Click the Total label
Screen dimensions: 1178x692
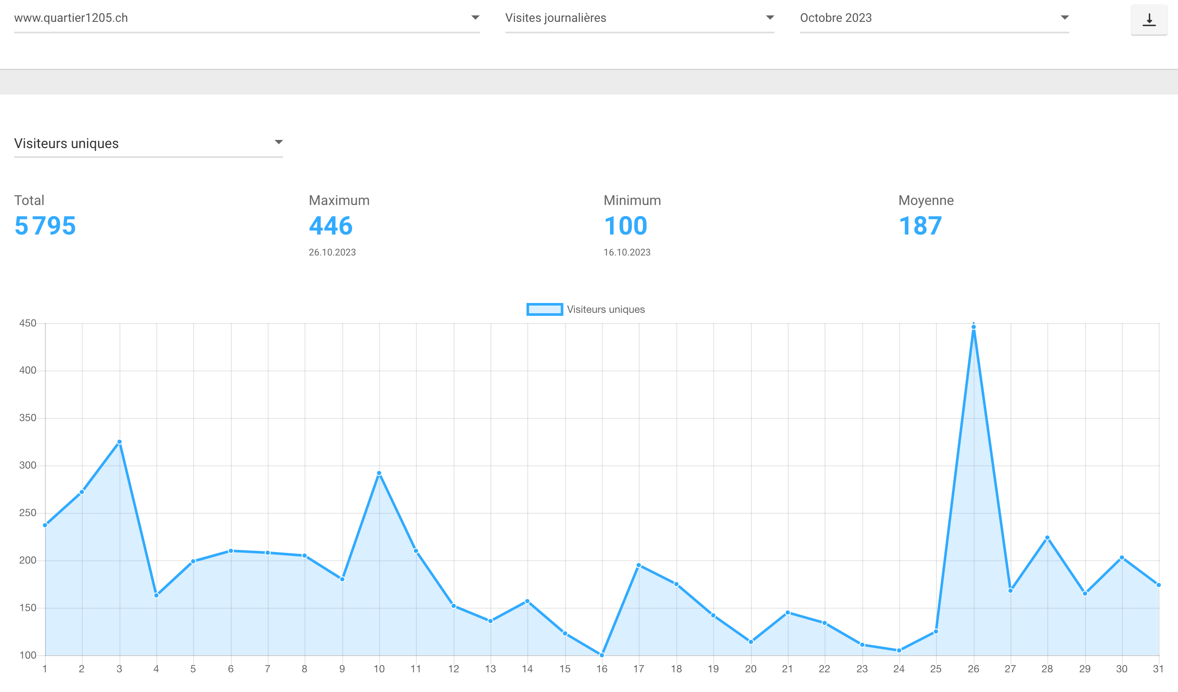click(29, 200)
